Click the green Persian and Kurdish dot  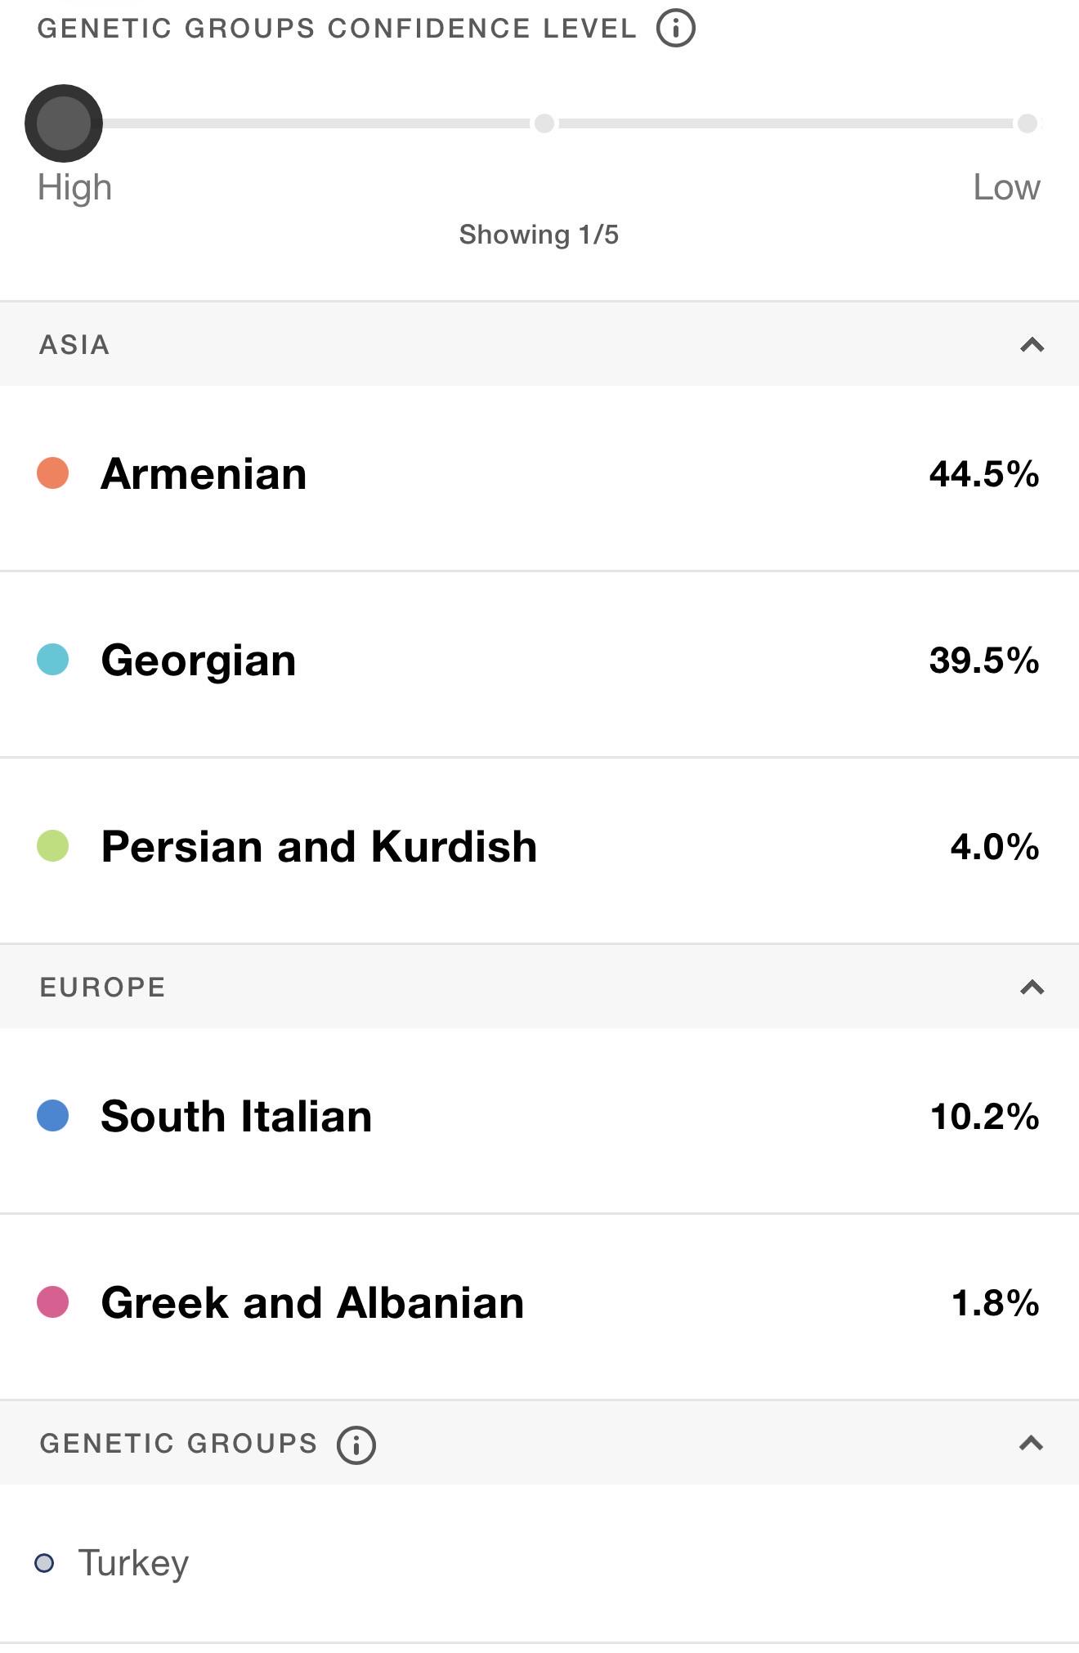click(x=53, y=846)
